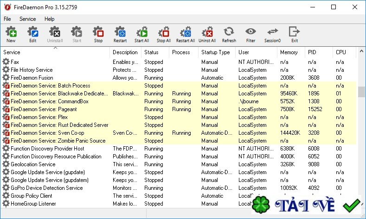Screen dimensions: 366x219
Task: Select FireDaemon Service: Blackwake Dedicated row
Action: (179, 94)
